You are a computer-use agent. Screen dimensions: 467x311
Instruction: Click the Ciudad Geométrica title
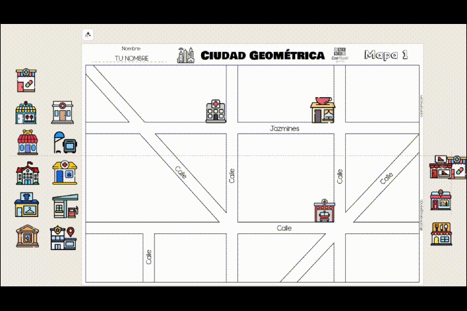click(263, 55)
